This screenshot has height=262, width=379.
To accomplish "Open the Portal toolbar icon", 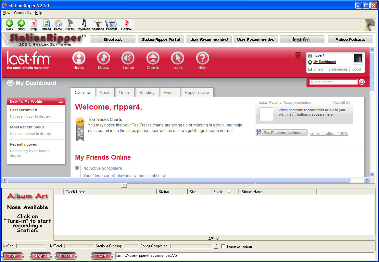I will coord(70,25).
